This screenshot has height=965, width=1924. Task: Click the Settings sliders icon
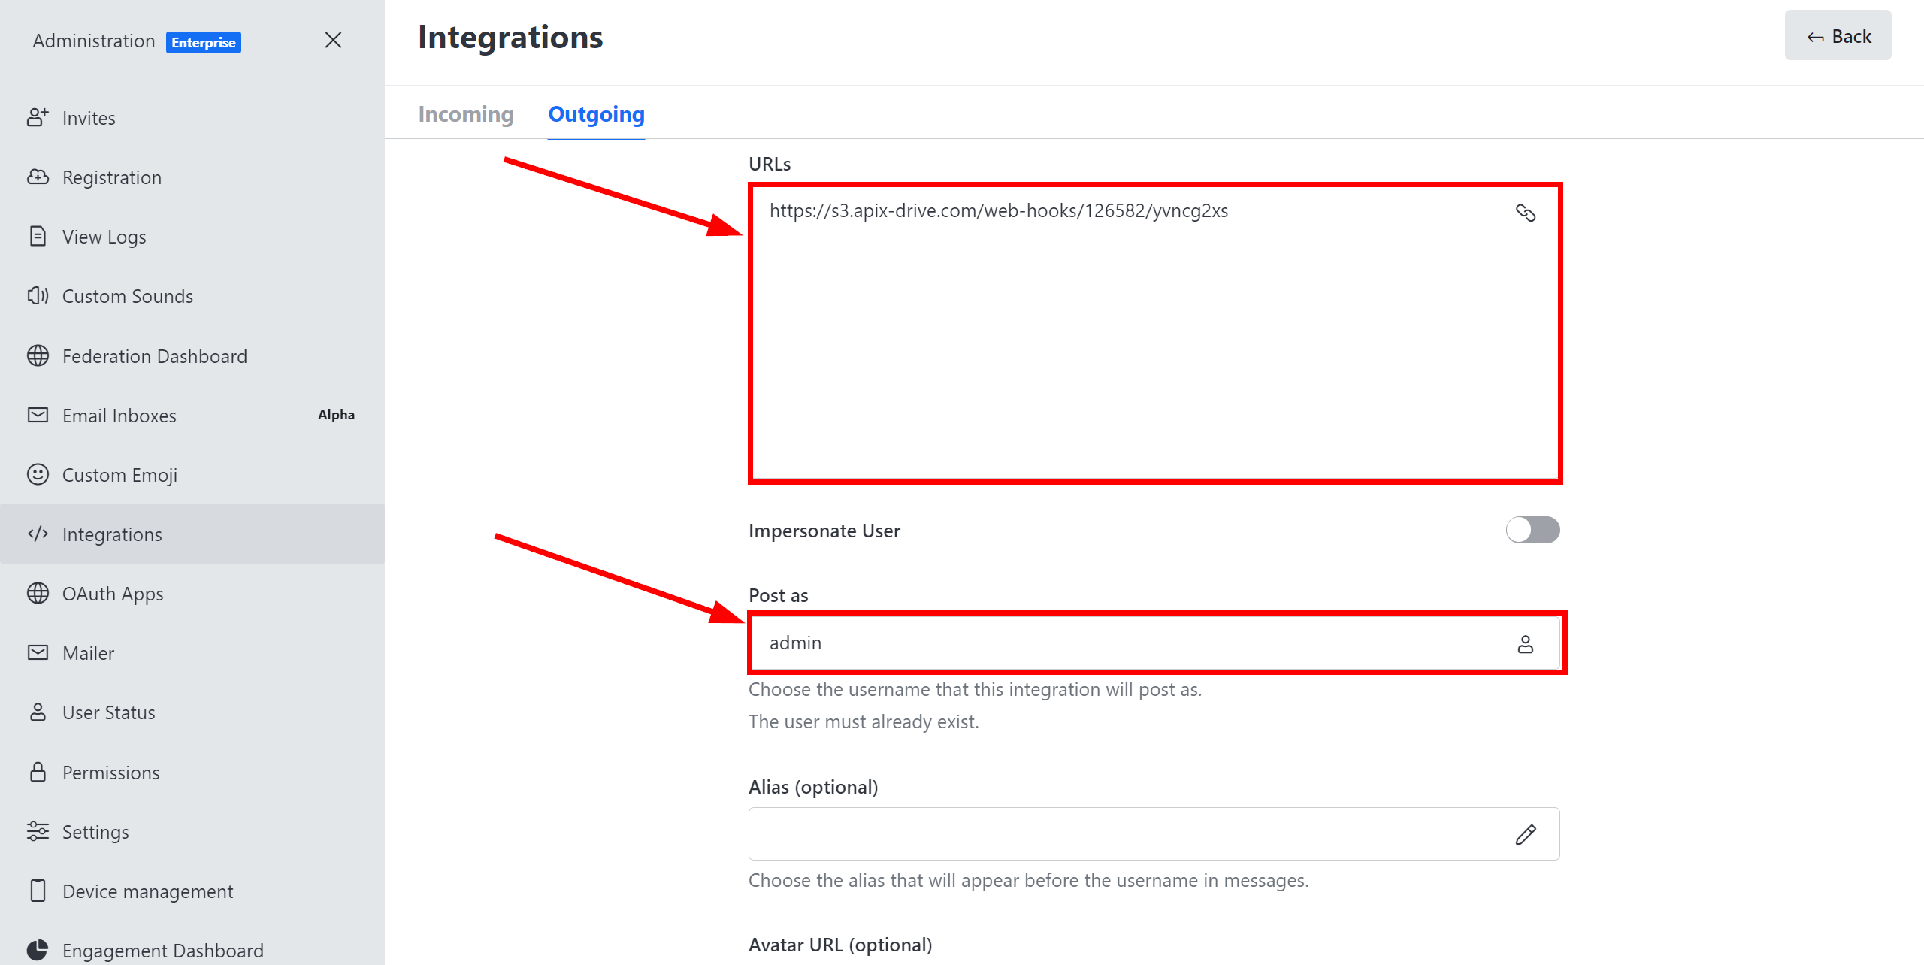38,831
